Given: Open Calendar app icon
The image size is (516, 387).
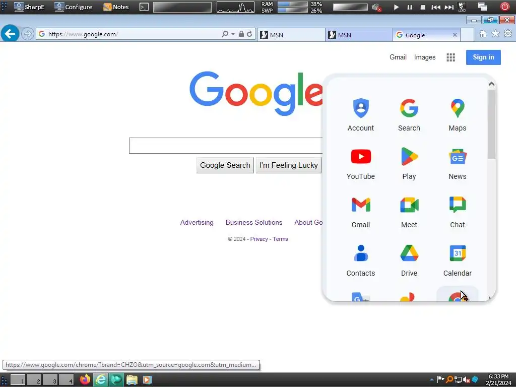Looking at the screenshot, I should click(x=458, y=260).
